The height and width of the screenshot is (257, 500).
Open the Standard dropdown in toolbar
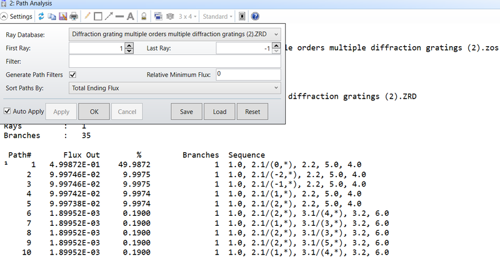point(219,16)
